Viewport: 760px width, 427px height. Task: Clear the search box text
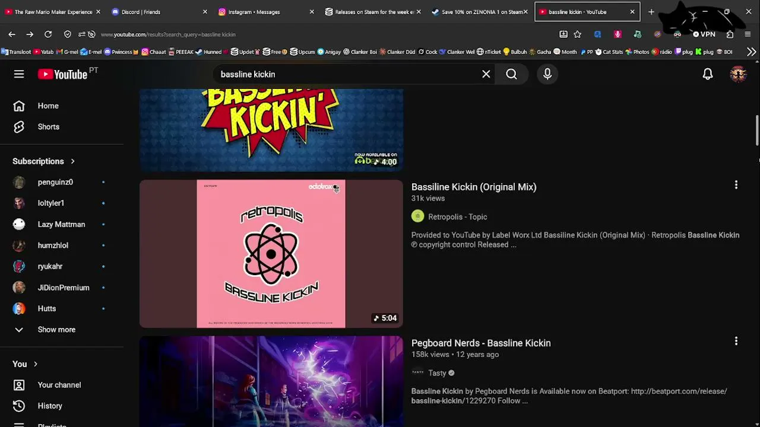[486, 74]
